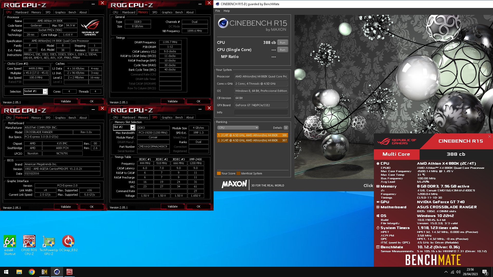Click the Details arrow in Ranking
Screen dimensions: 493x277
(286, 128)
